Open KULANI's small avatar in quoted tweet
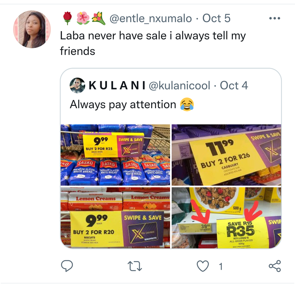 coord(77,85)
